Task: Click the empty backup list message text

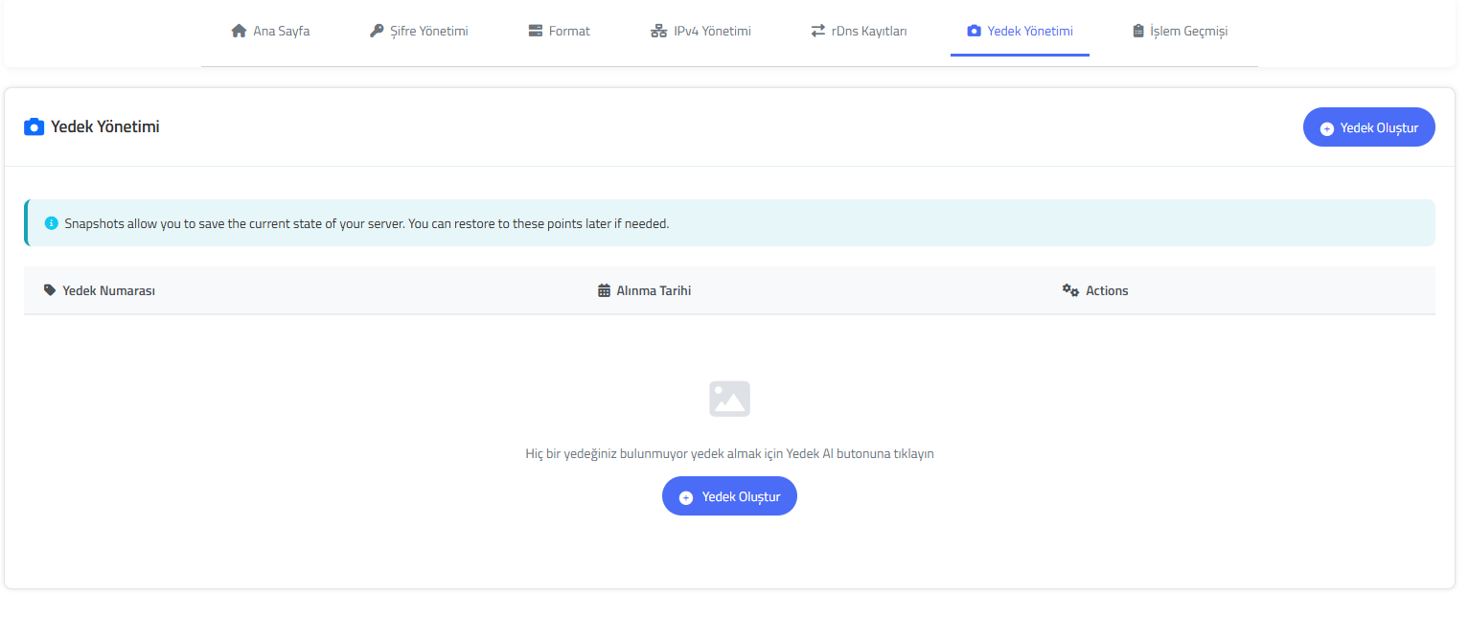Action: (x=729, y=453)
